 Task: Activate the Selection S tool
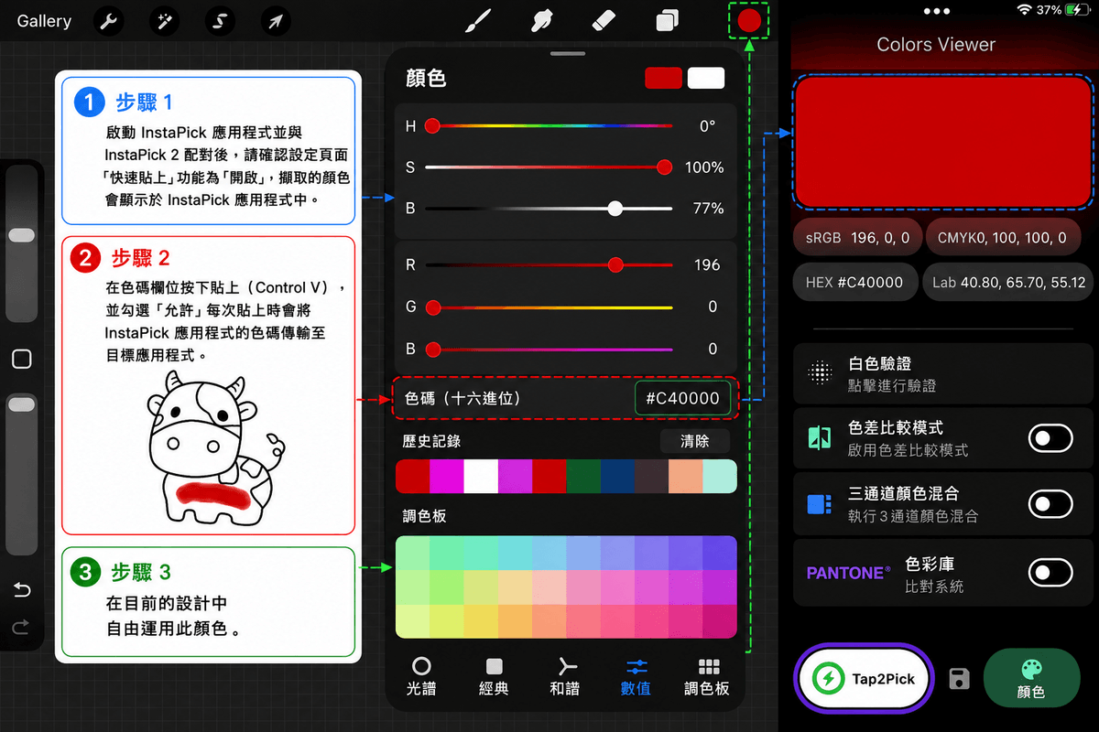[220, 21]
